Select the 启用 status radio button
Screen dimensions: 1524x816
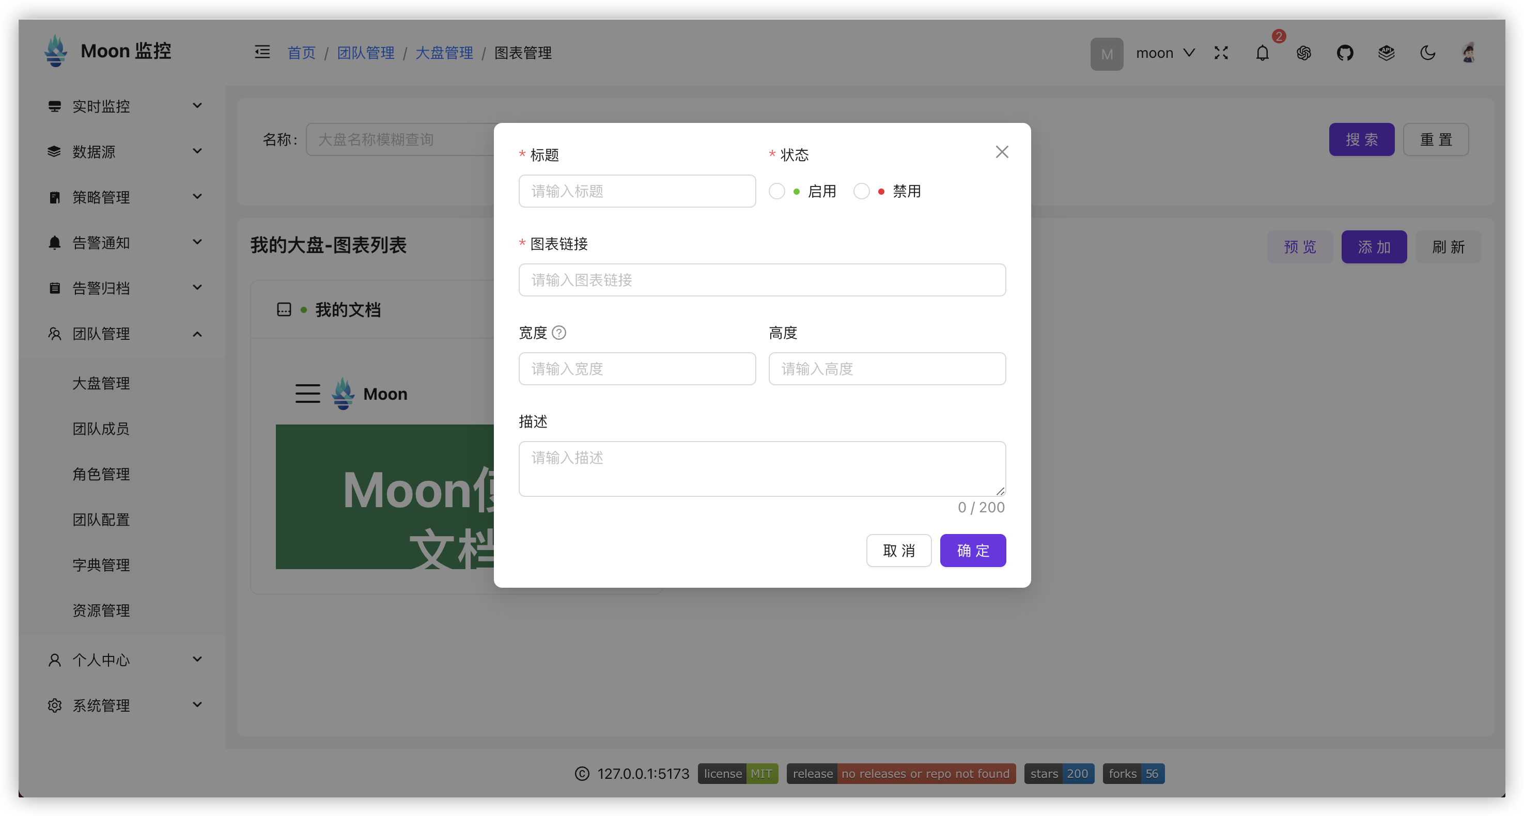click(777, 192)
